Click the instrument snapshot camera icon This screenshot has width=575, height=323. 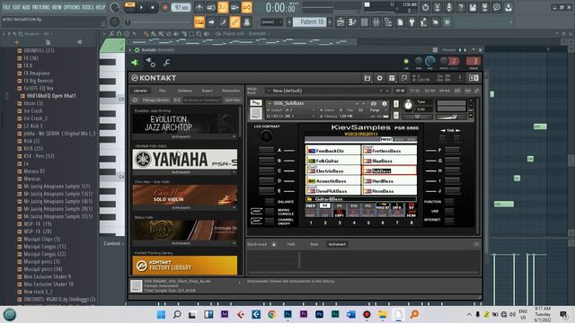[374, 104]
